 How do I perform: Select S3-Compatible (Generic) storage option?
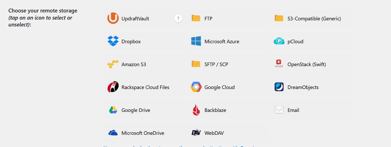click(x=314, y=19)
